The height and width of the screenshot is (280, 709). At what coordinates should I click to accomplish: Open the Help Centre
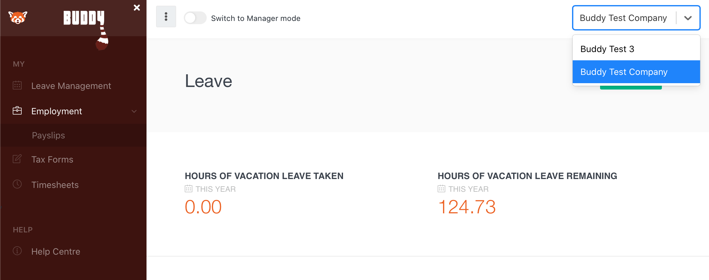point(55,251)
